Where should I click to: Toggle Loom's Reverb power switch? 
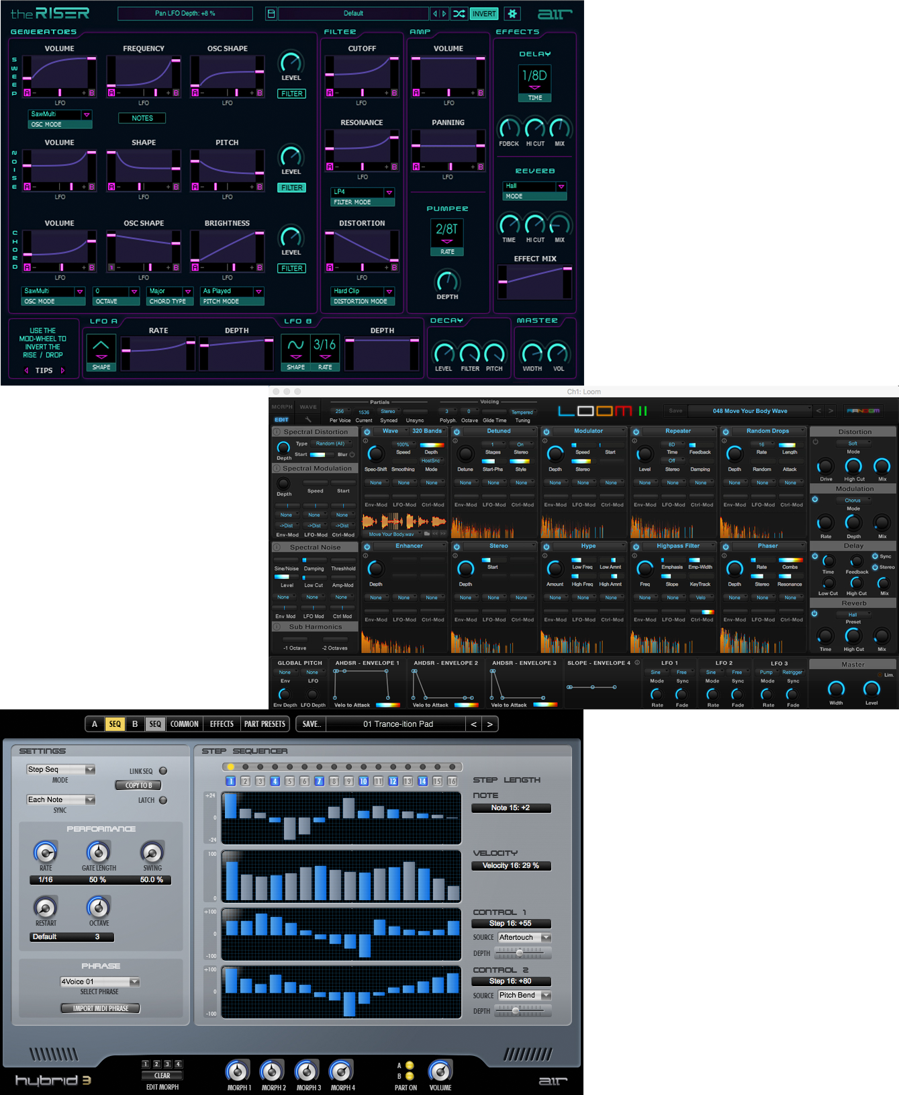[814, 613]
